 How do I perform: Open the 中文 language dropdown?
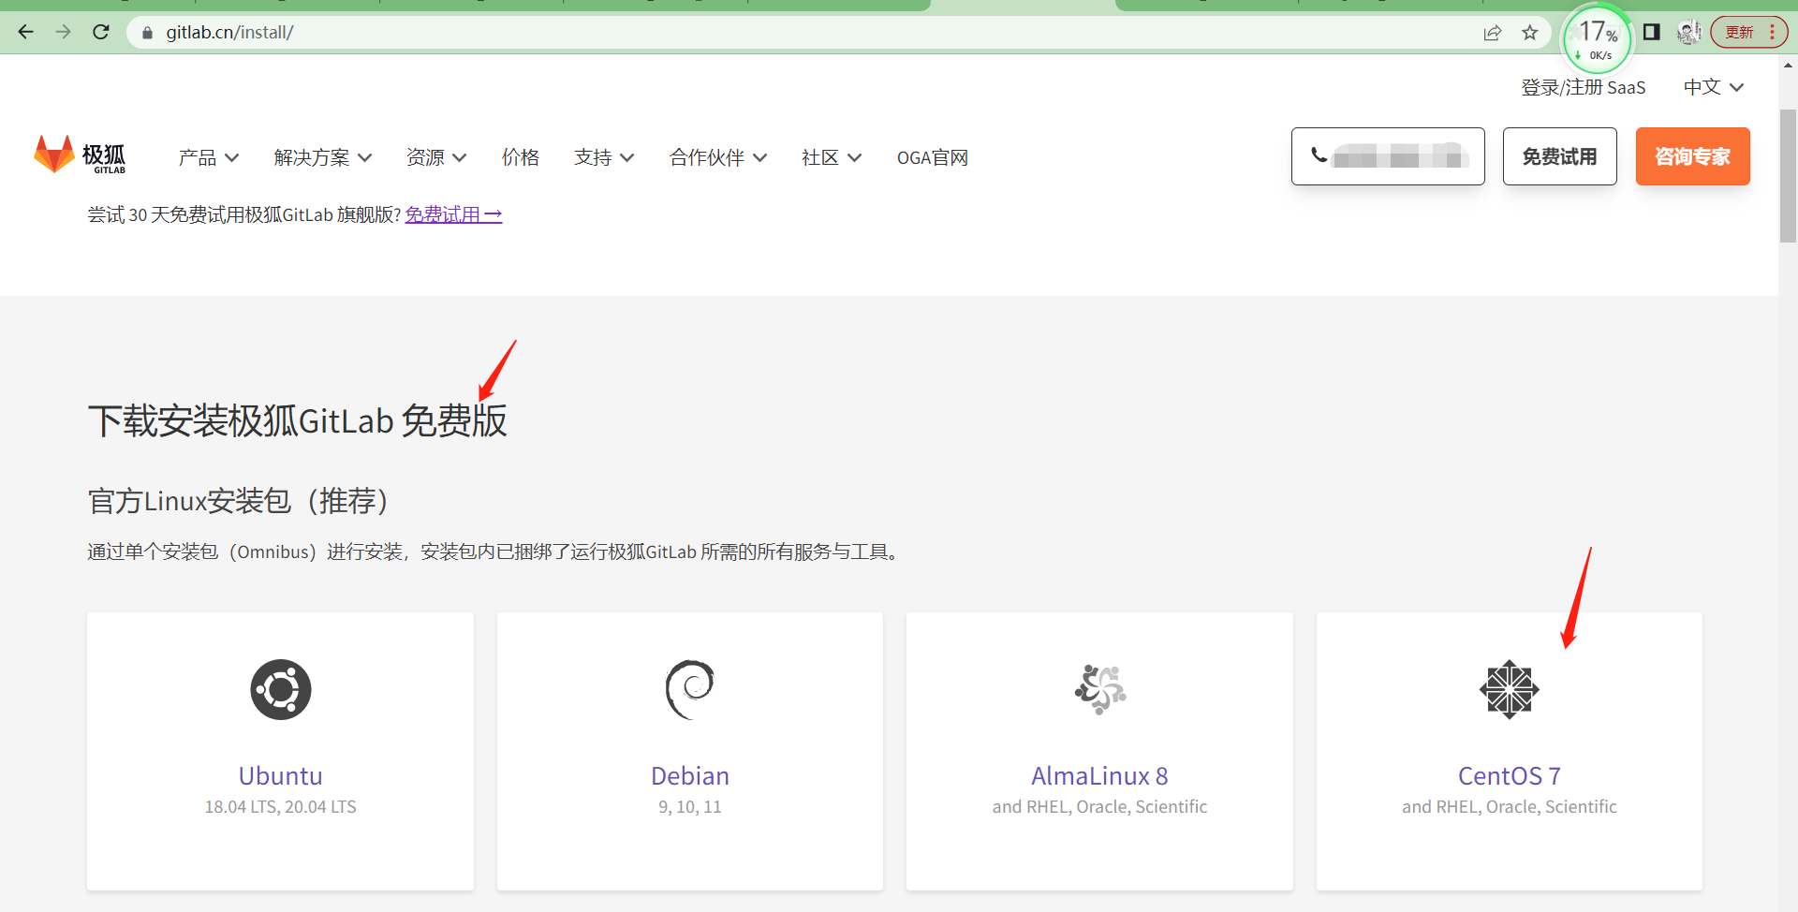[1714, 87]
